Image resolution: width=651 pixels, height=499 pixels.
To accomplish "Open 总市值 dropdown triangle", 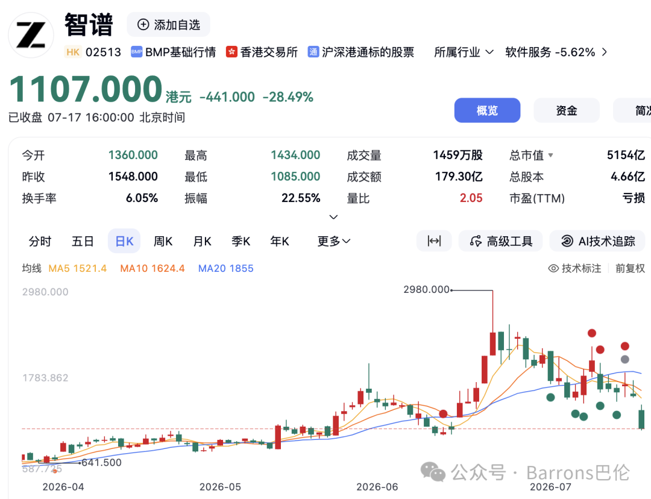I will coord(550,155).
